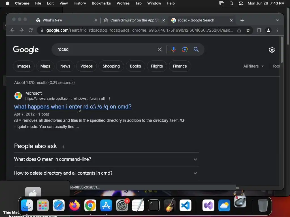Click the site lock icon in address bar

(x=42, y=30)
